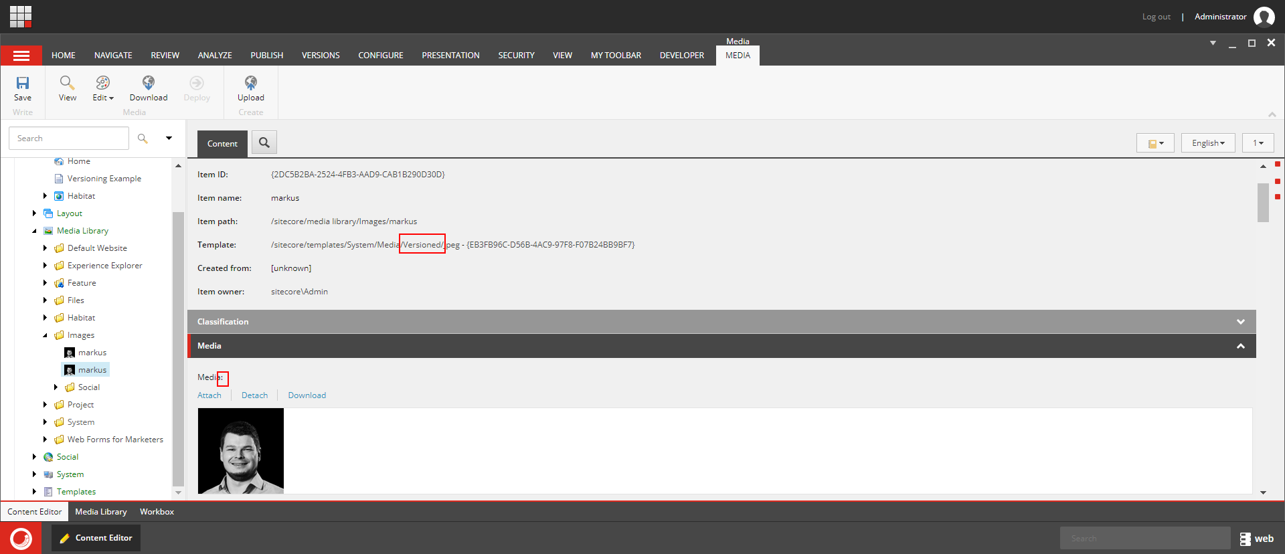Open the version number 1 dropdown

(1258, 143)
